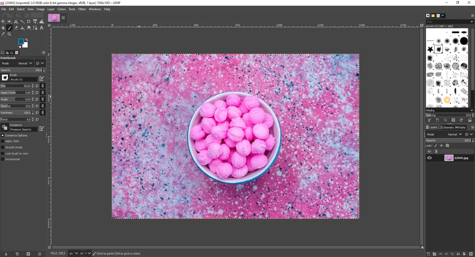The width and height of the screenshot is (475, 257).
Task: Select the Crop tool
Action: 29,21
